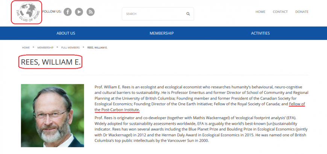
Task: Go to Home in top navigation
Action: point(260,12)
